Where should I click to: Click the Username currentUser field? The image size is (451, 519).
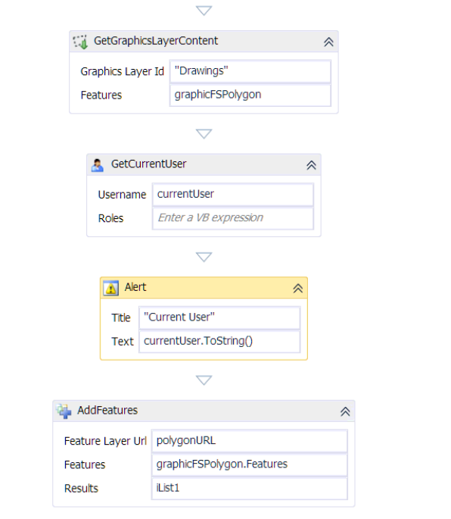click(x=233, y=194)
